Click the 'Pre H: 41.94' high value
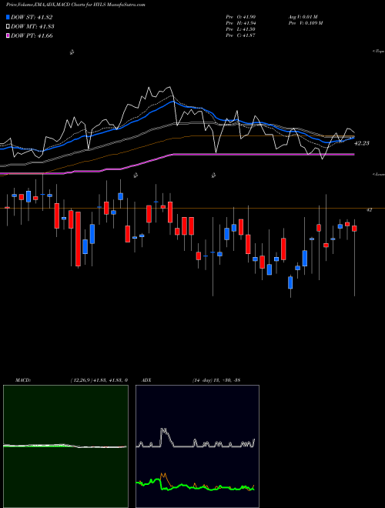 pyautogui.click(x=241, y=23)
